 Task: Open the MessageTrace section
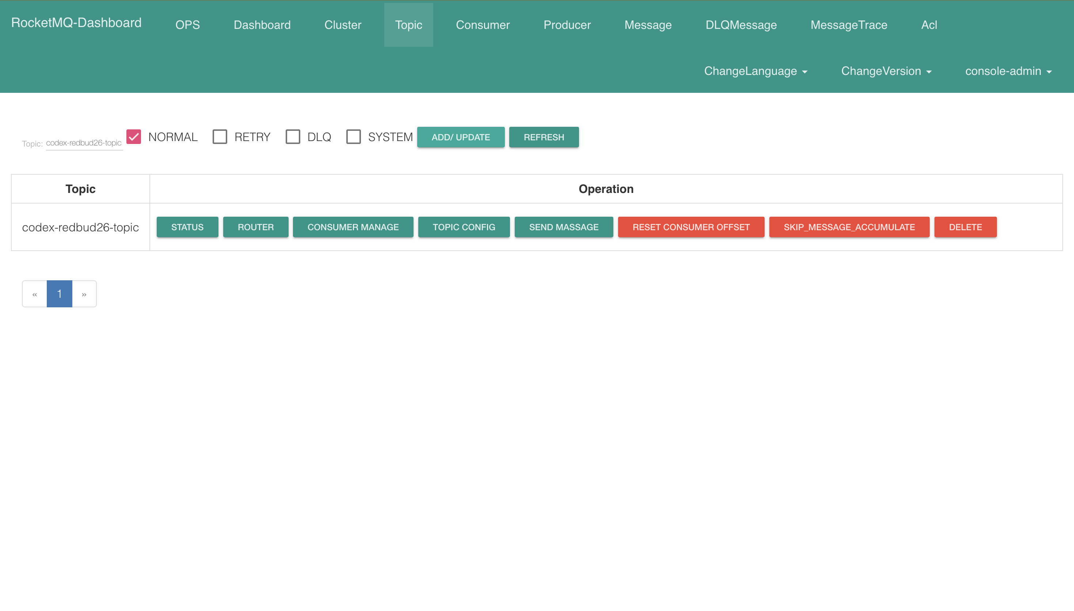[x=849, y=25]
